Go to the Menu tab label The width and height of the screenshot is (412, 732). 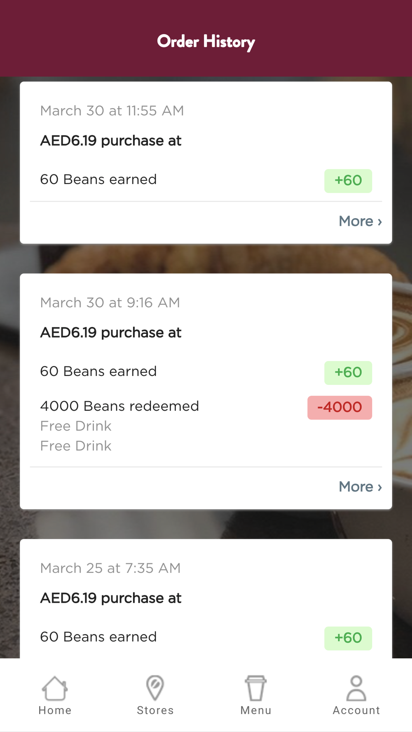click(x=256, y=710)
